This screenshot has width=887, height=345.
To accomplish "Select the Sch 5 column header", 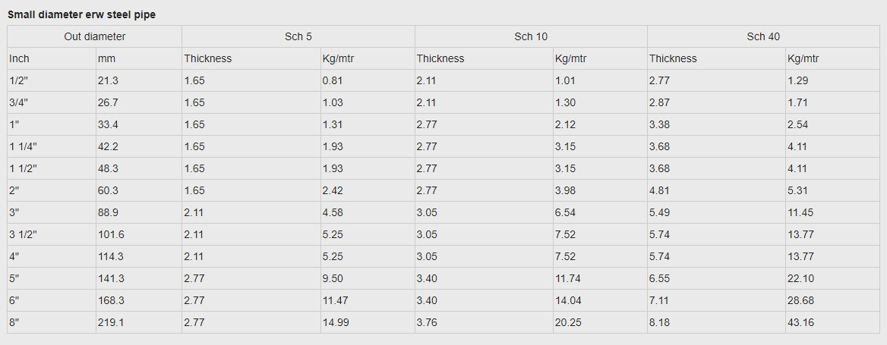I will click(298, 36).
